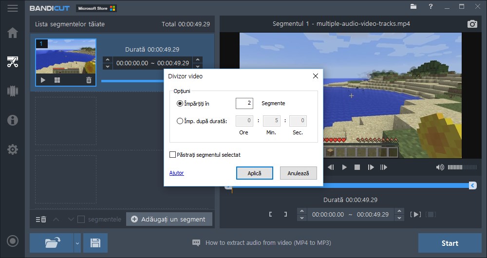Step to the next frame
The image size is (487, 258).
coord(371,167)
